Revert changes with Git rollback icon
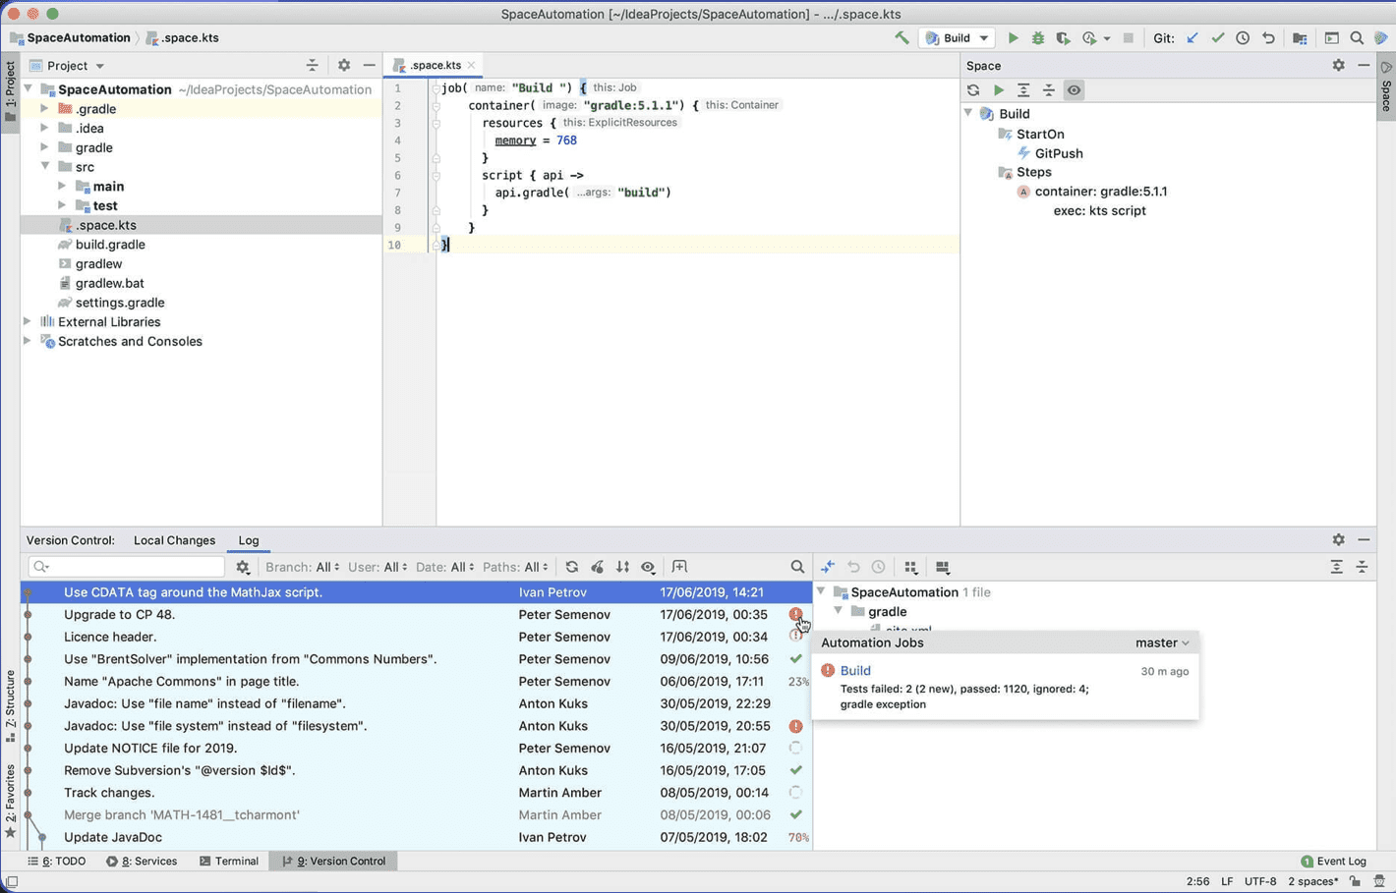 (x=1268, y=38)
